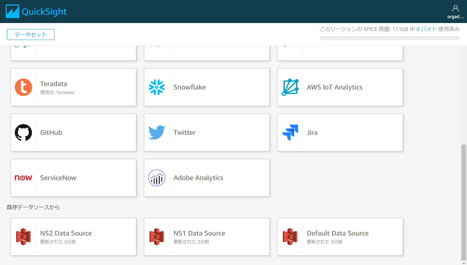Open the NS2 Data Source title
The height and width of the screenshot is (265, 467).
[x=66, y=233]
